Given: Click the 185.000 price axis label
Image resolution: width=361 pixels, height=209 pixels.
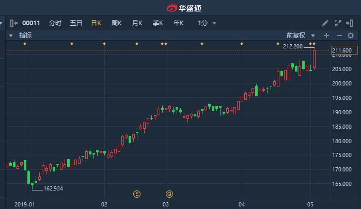Looking at the screenshot, I should tap(342, 127).
